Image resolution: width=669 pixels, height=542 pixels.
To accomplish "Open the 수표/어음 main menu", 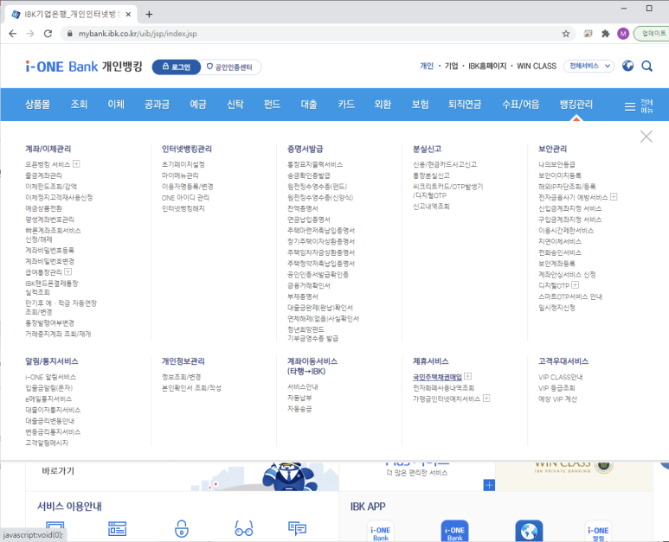I will click(x=520, y=105).
